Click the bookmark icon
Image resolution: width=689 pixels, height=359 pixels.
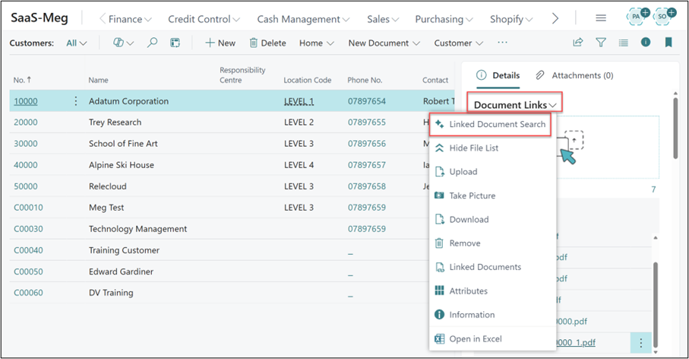(668, 43)
